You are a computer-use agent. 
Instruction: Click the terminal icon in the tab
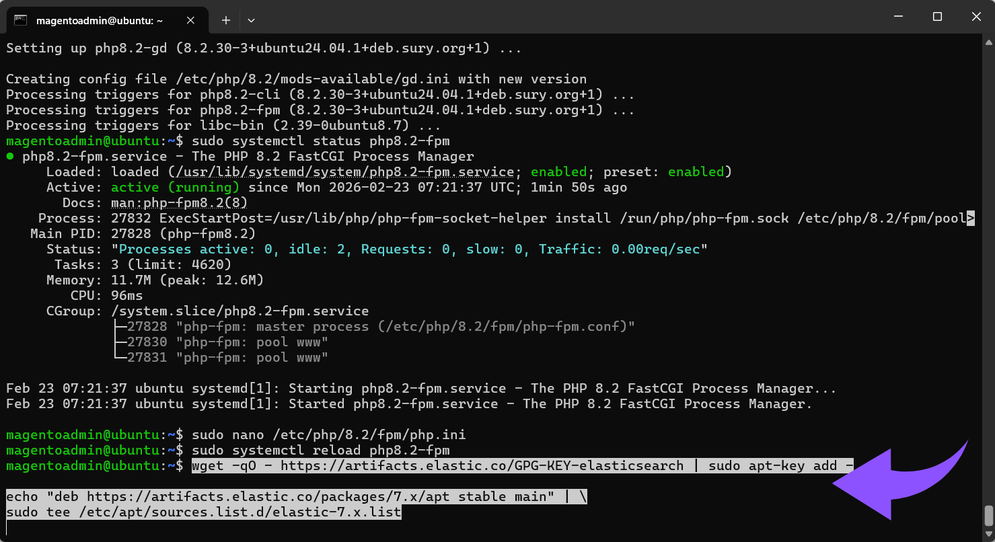tap(21, 20)
